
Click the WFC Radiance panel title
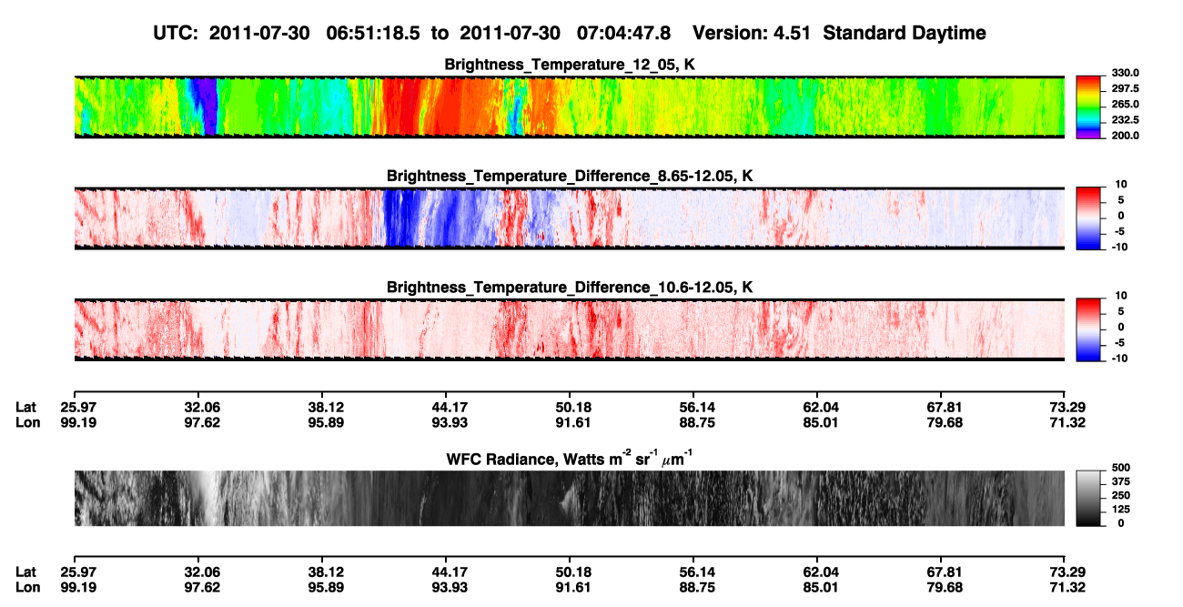pos(570,460)
